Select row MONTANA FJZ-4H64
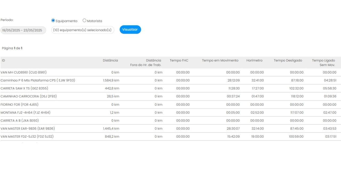Viewport: 341px width, 191px height. 170,112
